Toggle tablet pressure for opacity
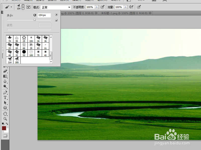Image resolution: width=201 pixels, height=150 pixels. click(x=102, y=7)
